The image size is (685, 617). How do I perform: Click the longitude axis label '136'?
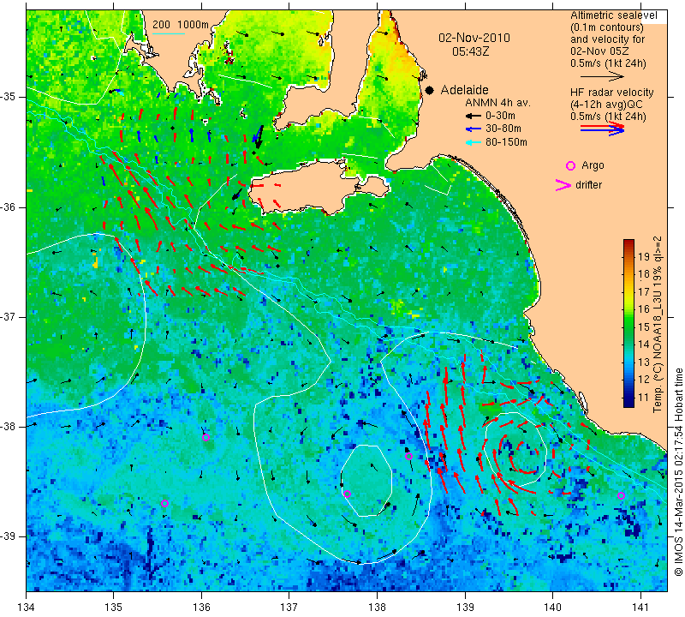coord(201,608)
